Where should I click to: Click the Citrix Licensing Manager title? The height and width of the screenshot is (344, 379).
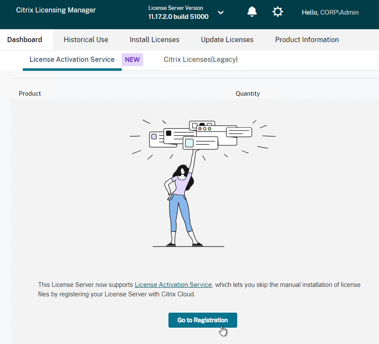point(56,10)
